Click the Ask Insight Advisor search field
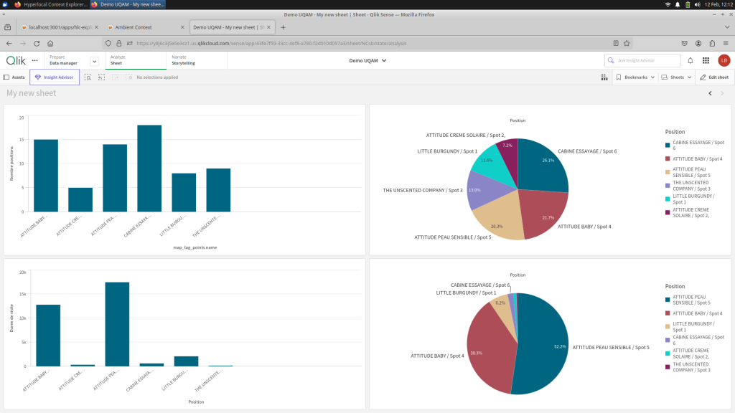735x413 pixels. [642, 61]
